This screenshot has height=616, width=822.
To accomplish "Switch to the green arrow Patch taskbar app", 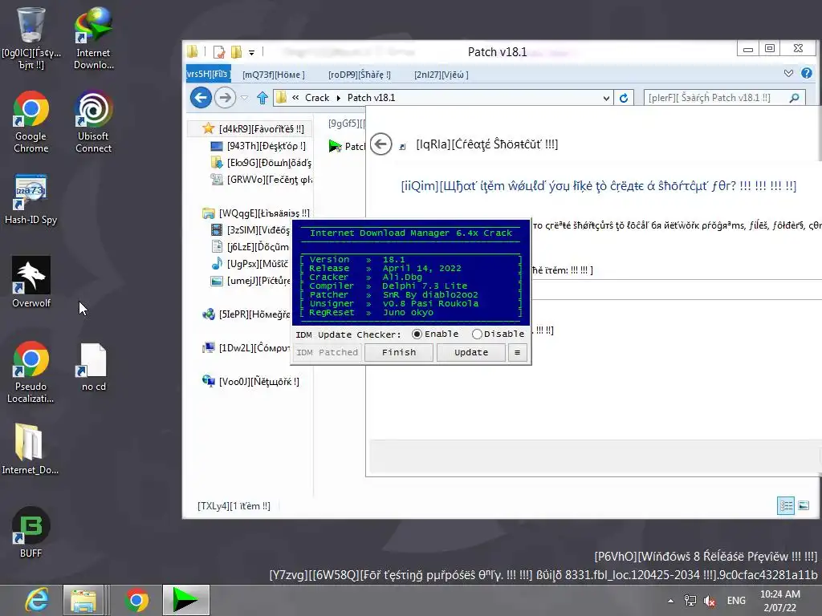I will click(185, 600).
